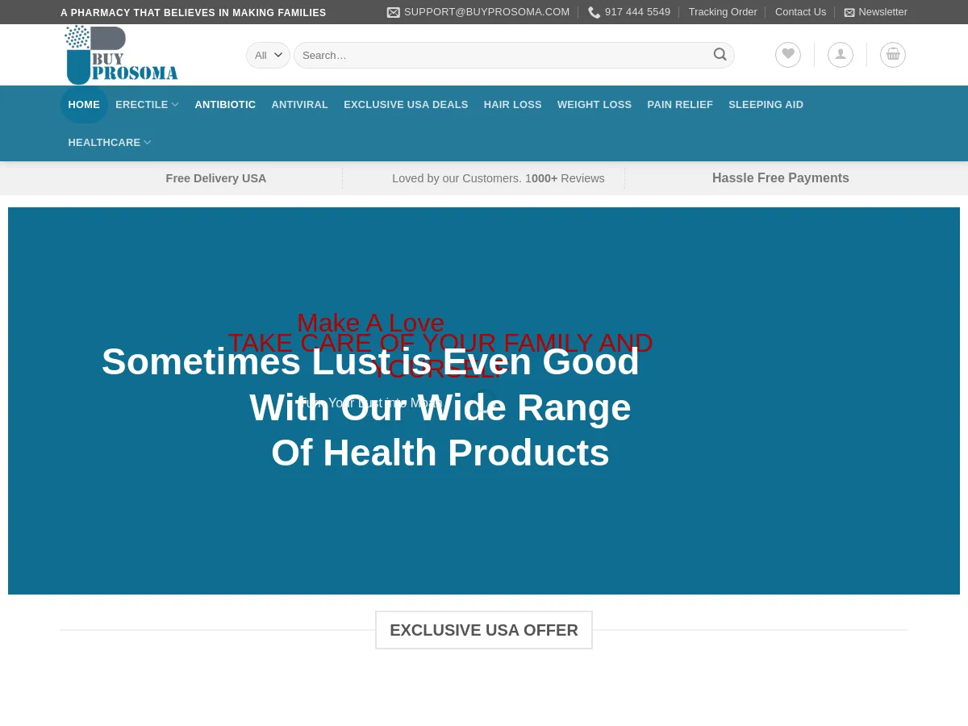The image size is (968, 726).
Task: Open the 'All' search category dropdown
Action: click(267, 55)
